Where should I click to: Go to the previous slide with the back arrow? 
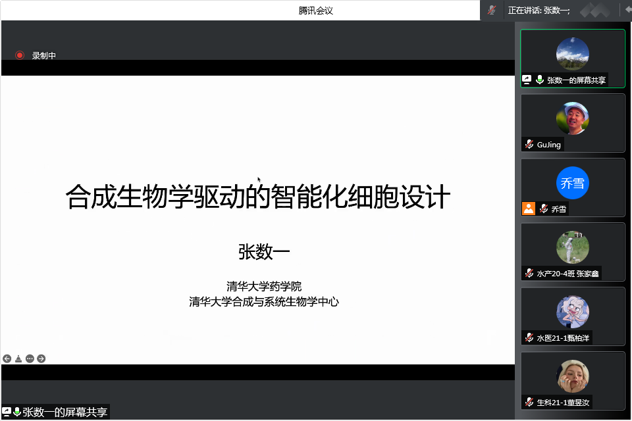point(7,359)
